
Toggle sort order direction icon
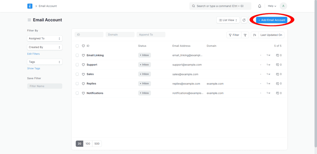[x=254, y=35]
